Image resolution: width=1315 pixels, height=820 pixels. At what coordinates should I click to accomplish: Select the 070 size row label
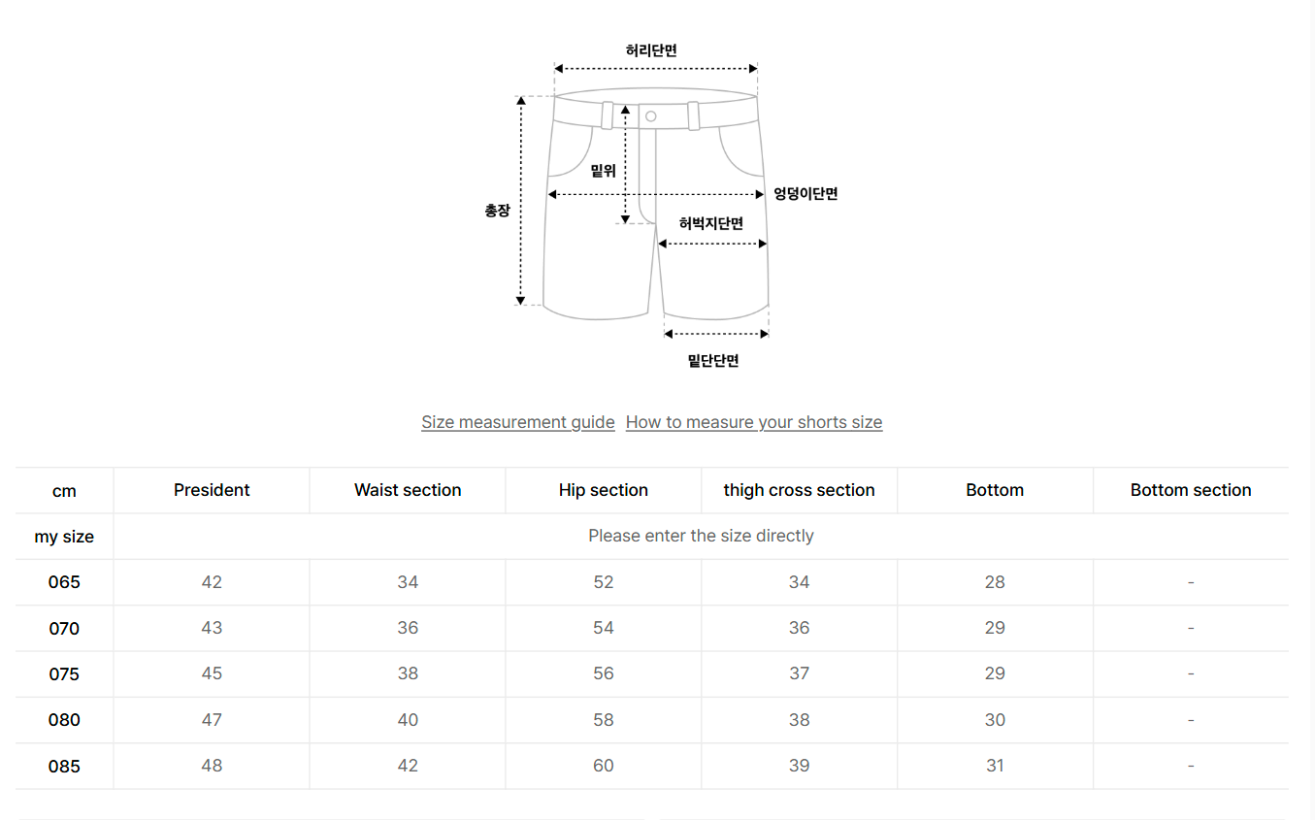point(64,628)
